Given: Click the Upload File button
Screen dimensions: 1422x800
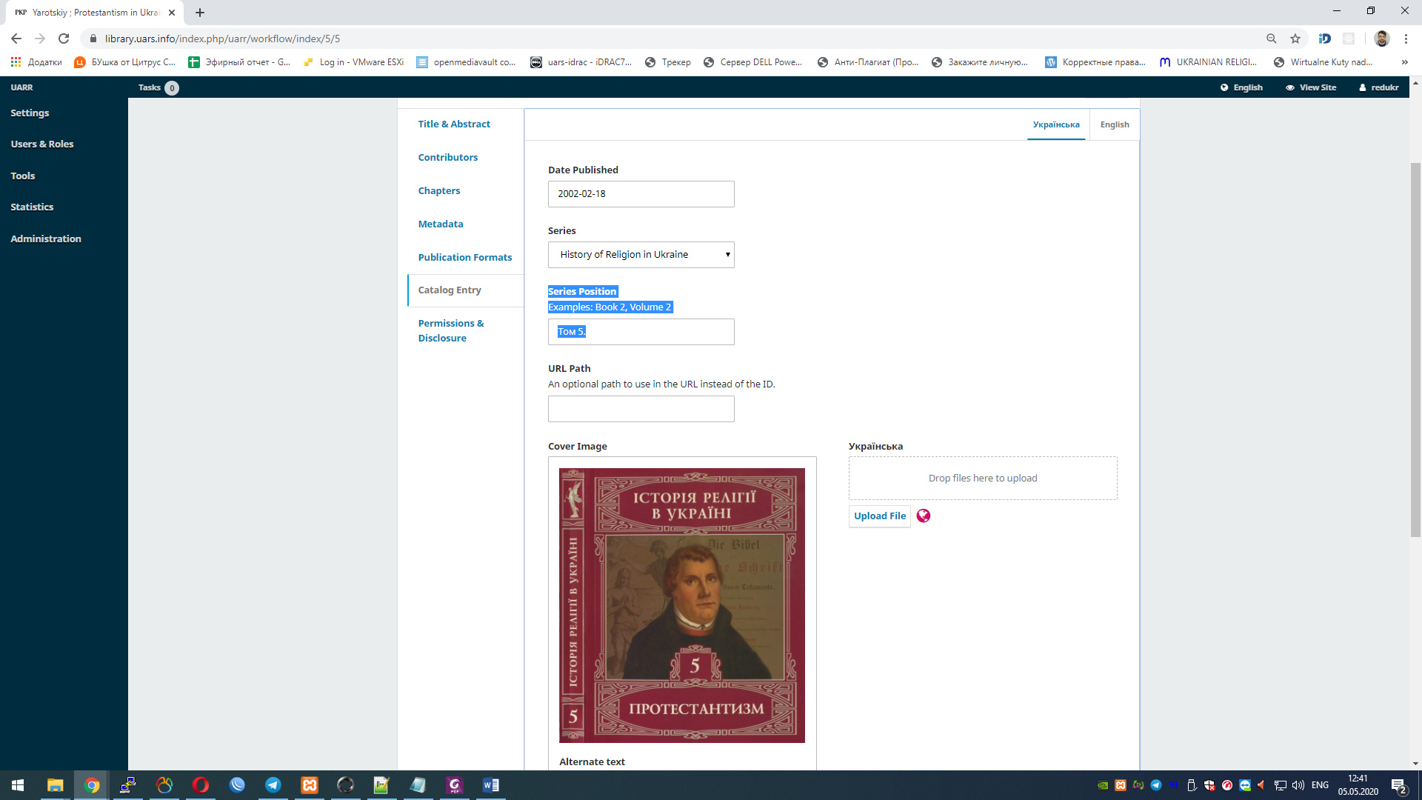Looking at the screenshot, I should [x=879, y=516].
